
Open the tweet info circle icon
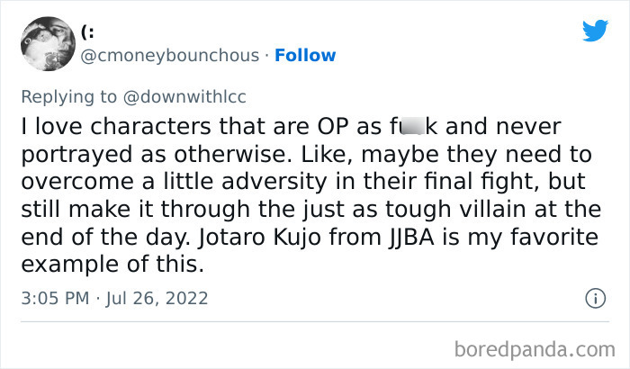[x=595, y=298]
